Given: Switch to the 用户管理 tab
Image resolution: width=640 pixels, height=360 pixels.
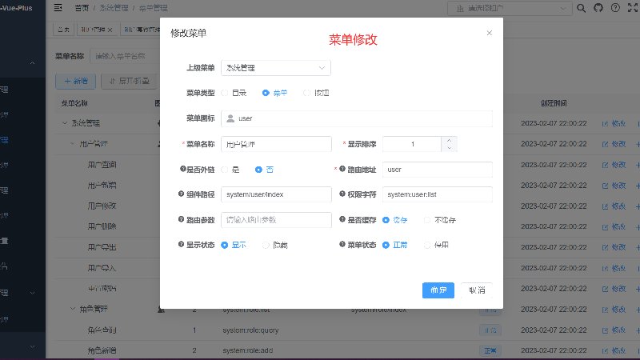Looking at the screenshot, I should click(x=97, y=30).
